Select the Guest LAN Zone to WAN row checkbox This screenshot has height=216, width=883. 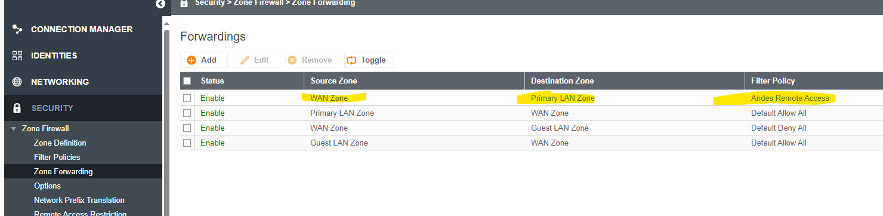pos(187,143)
